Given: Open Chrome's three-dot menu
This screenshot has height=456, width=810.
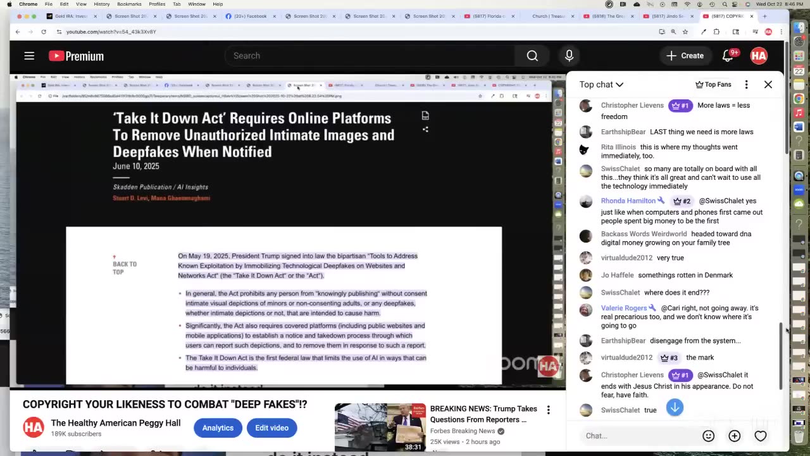Looking at the screenshot, I should [x=782, y=32].
